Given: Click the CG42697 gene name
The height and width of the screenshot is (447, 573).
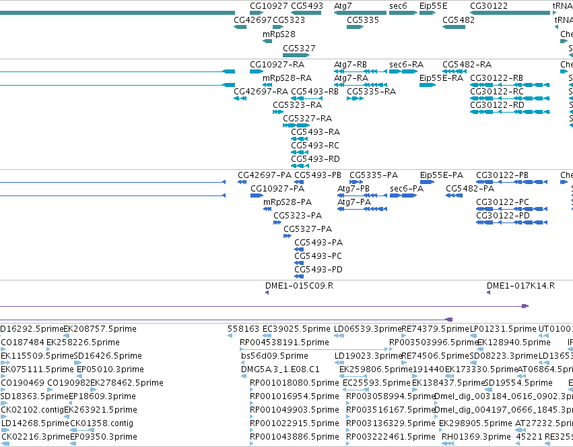Looking at the screenshot, I should coord(253,20).
